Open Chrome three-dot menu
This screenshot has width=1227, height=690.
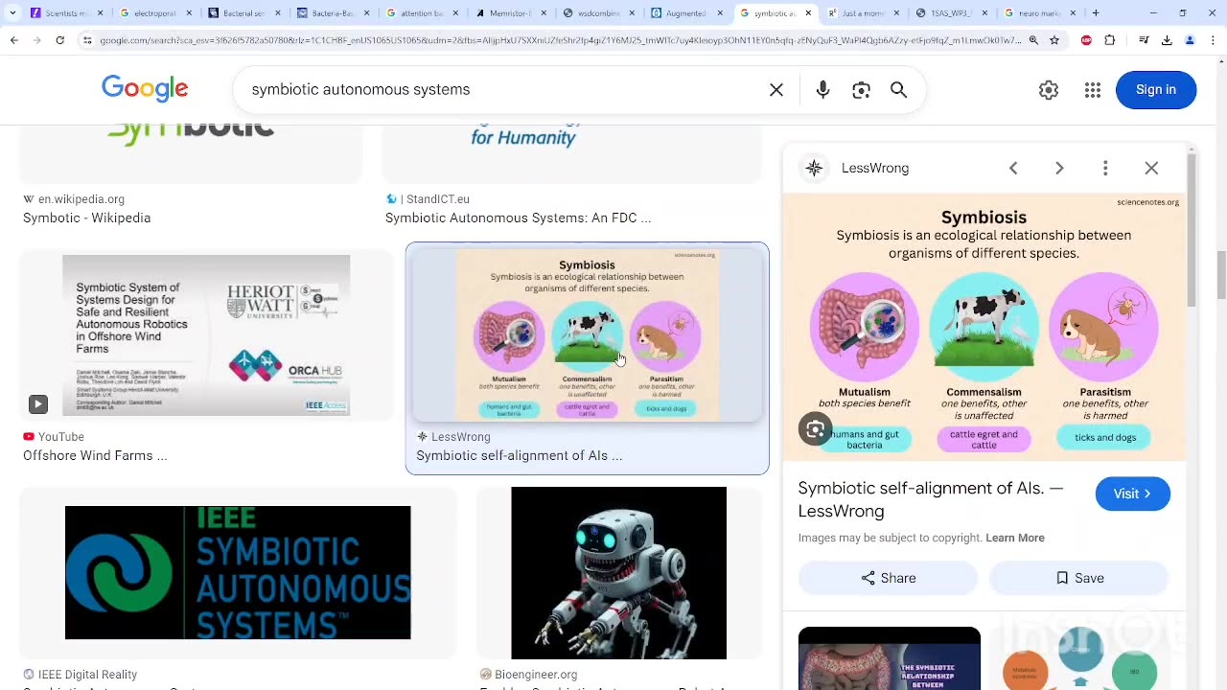1212,40
